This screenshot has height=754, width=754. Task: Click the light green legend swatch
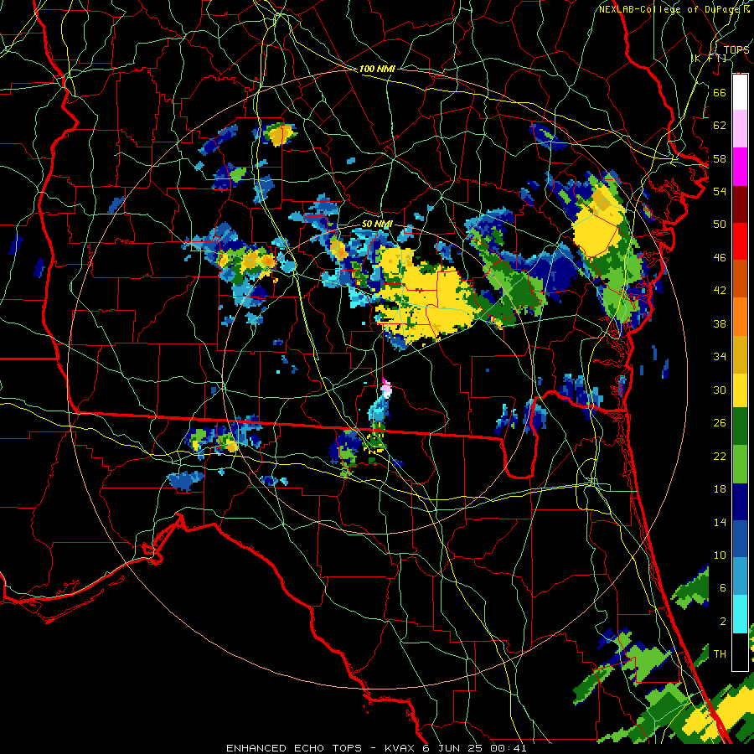point(740,464)
